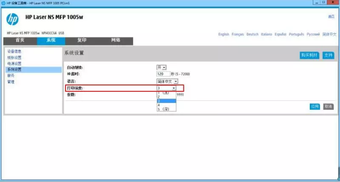Viewport: 340px width, 182px height.
Task: Open 纸张设置 in the sidebar
Action: (x=14, y=57)
